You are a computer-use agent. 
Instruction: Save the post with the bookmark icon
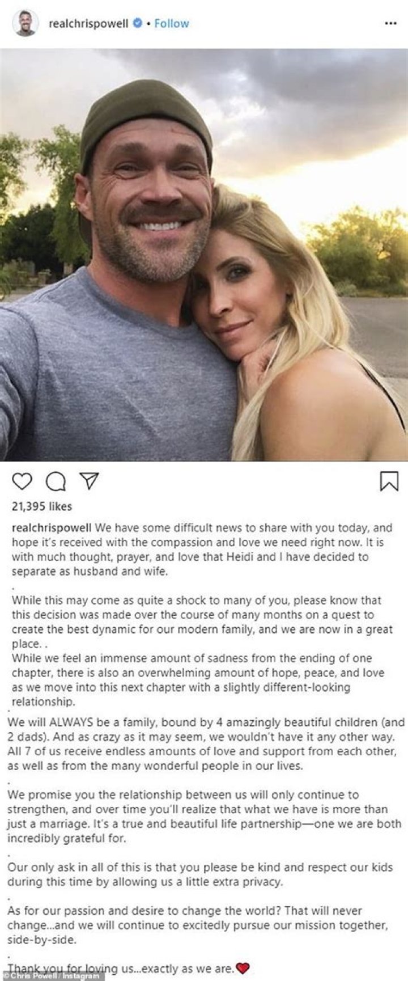[389, 481]
